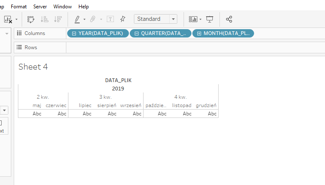Open the Share workbook icon
The image size is (325, 185).
pos(229,19)
